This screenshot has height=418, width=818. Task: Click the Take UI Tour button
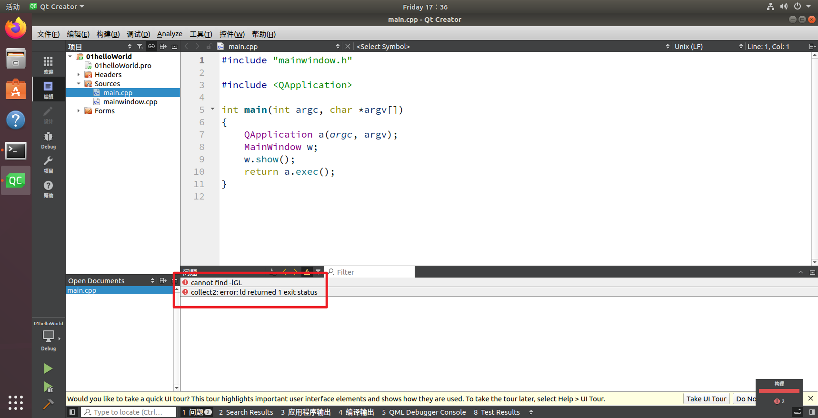pyautogui.click(x=706, y=398)
